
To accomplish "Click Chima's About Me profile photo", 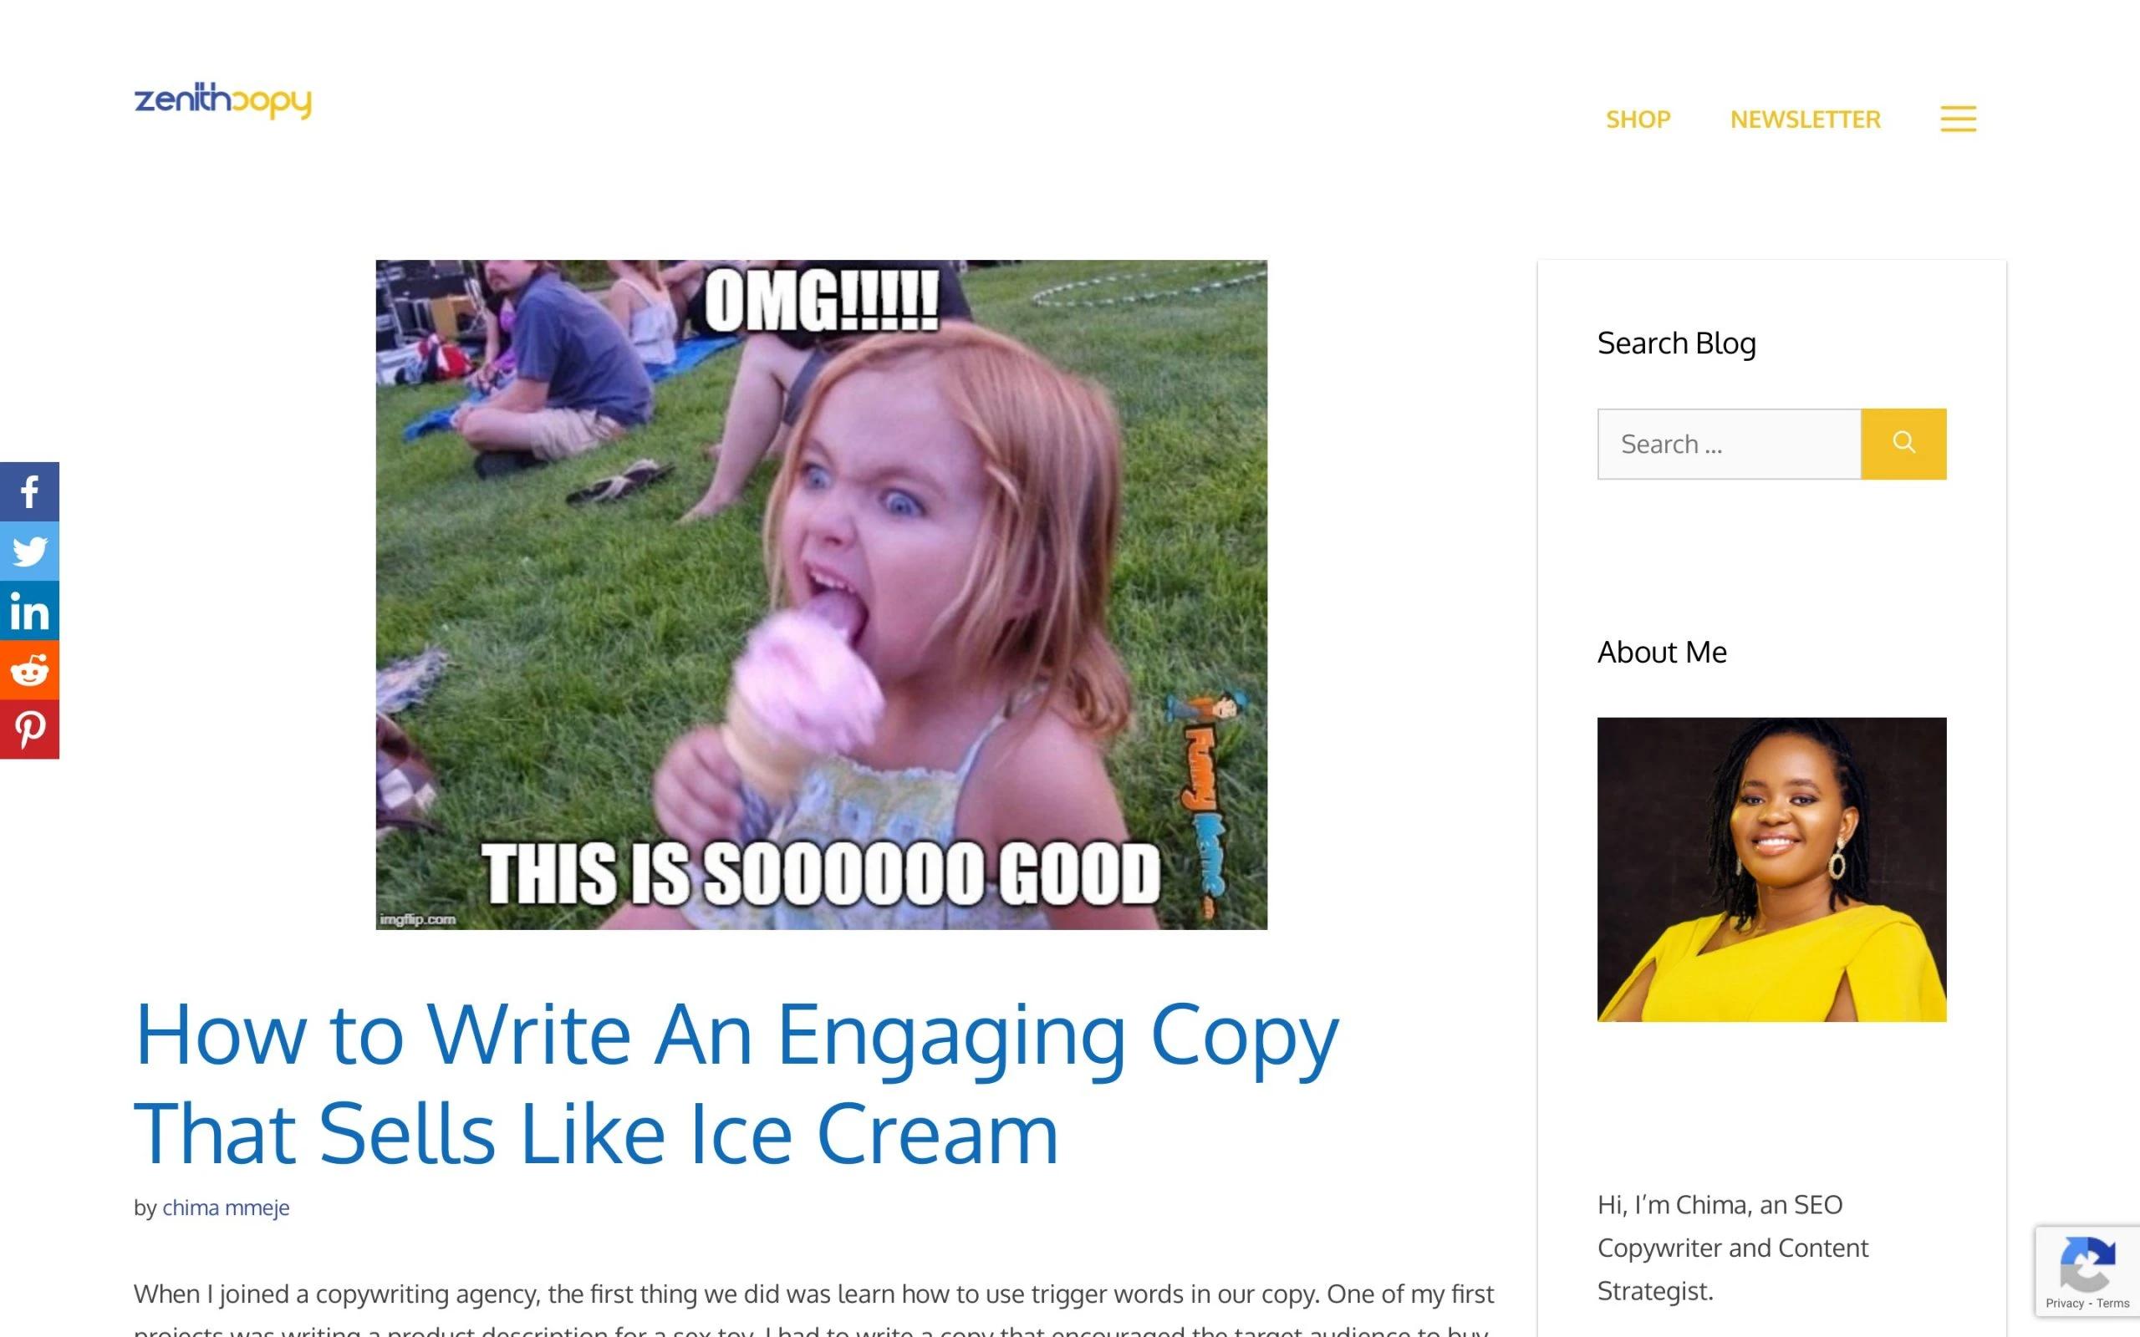I will (x=1771, y=869).
